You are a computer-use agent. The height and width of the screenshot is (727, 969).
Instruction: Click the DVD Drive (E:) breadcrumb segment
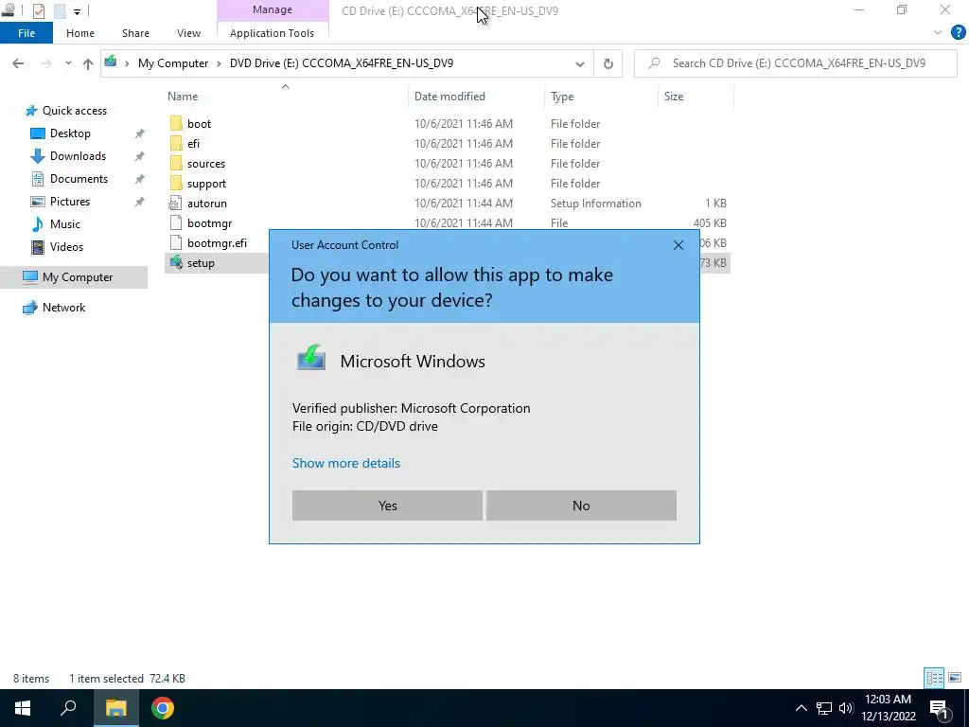point(341,63)
